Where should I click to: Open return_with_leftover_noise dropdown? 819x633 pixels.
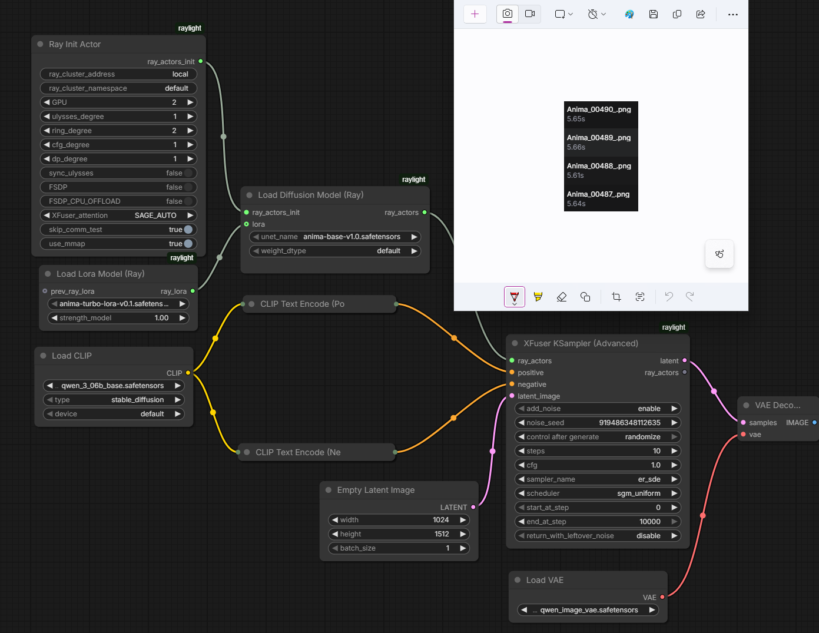(x=598, y=536)
